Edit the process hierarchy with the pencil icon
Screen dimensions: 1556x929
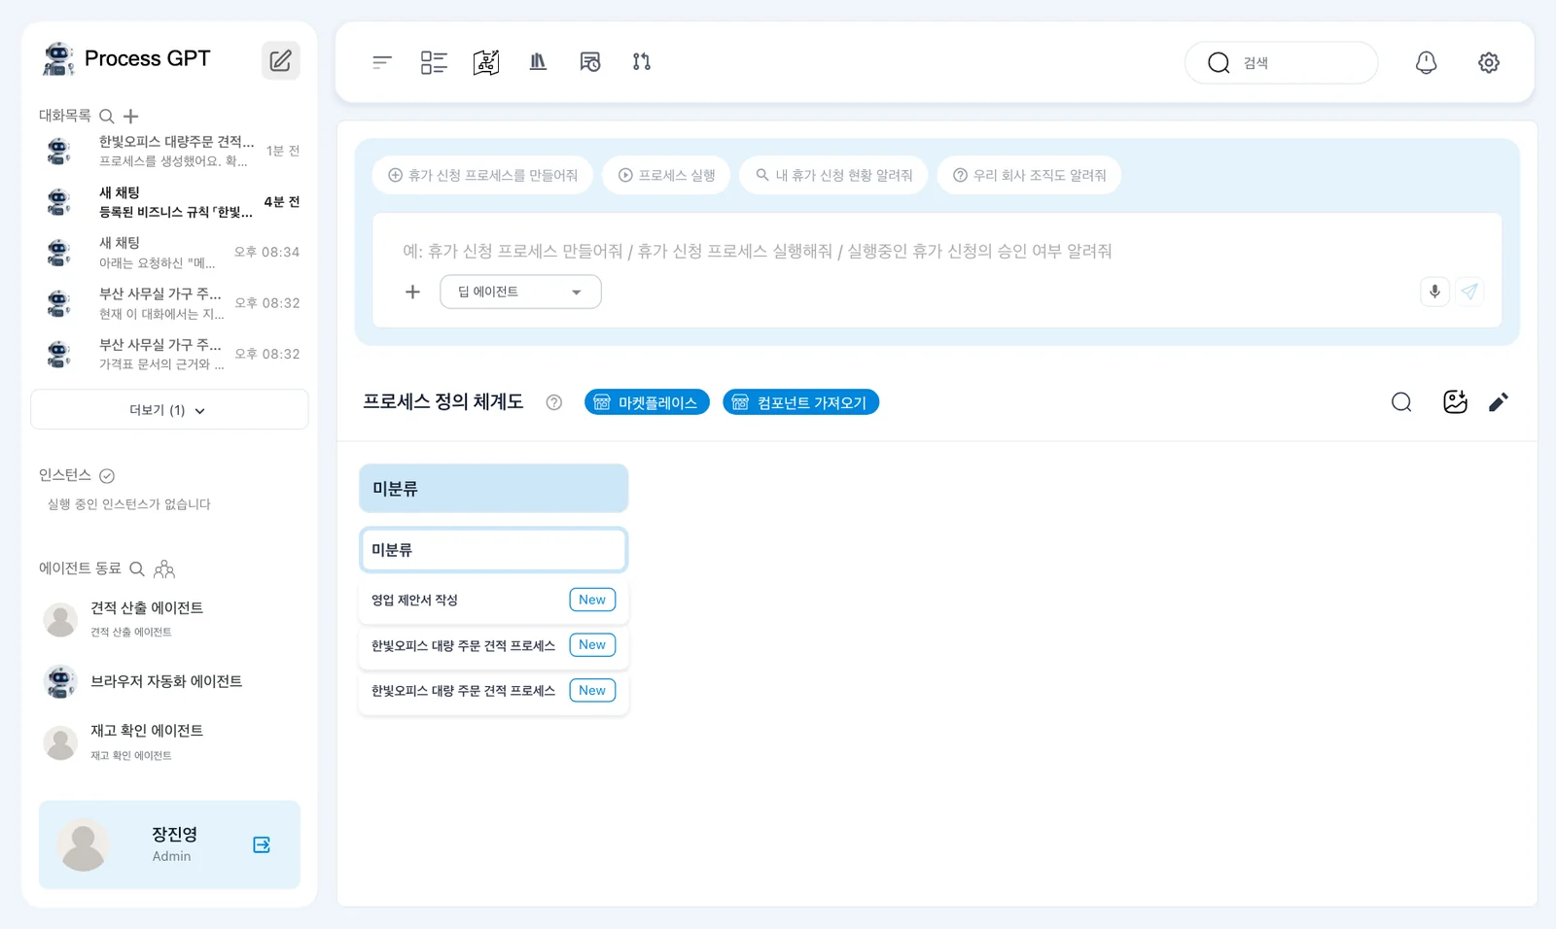coord(1499,402)
